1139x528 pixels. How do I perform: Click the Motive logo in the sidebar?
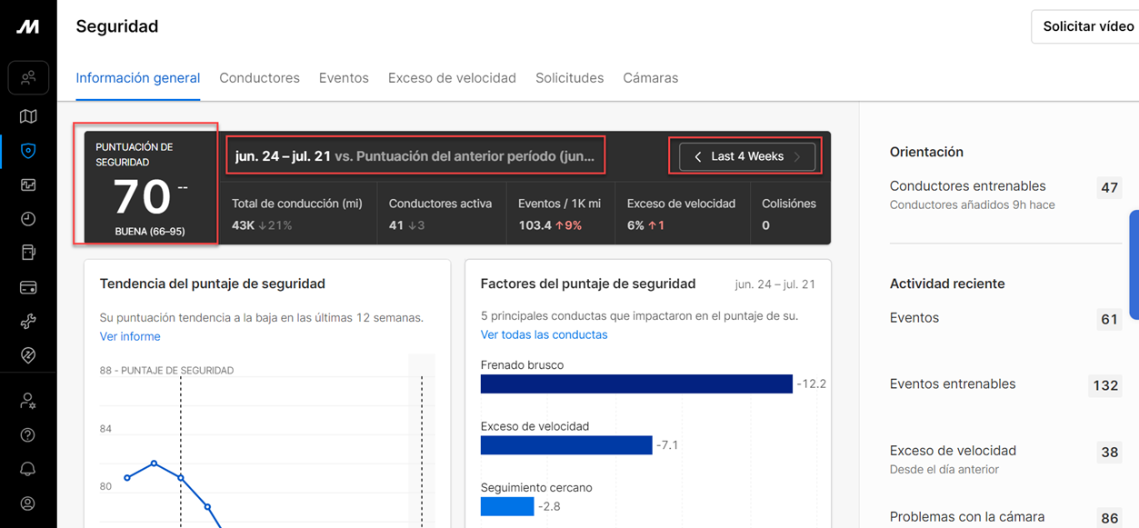pyautogui.click(x=28, y=26)
